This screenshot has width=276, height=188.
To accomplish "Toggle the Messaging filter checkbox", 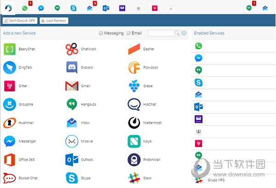I will coord(101,33).
